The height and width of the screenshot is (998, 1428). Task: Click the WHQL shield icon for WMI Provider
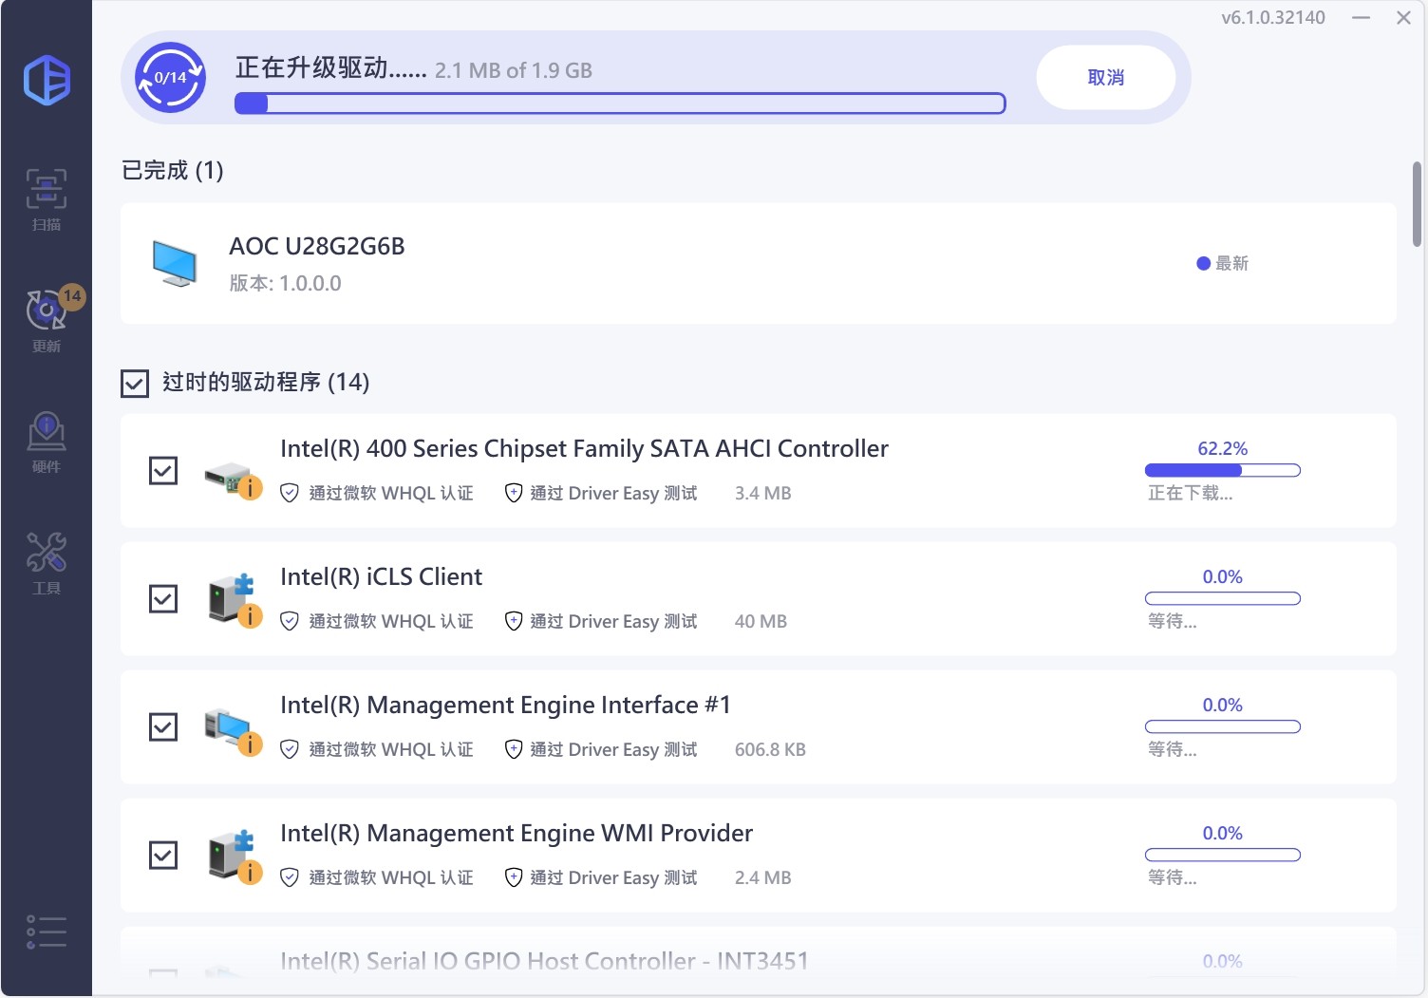tap(290, 877)
